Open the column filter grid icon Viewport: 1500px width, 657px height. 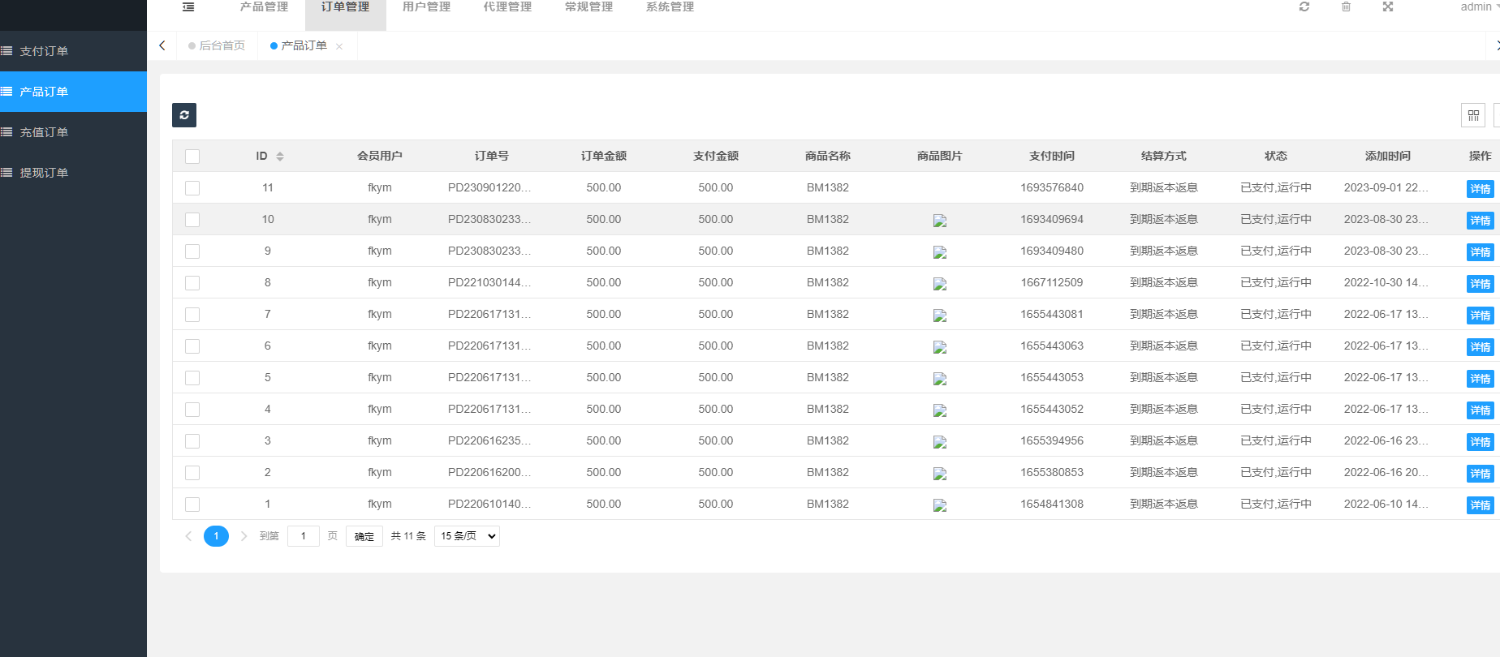(1472, 116)
